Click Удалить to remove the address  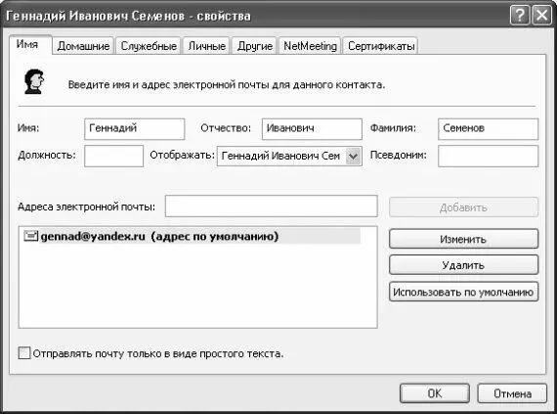tap(463, 265)
